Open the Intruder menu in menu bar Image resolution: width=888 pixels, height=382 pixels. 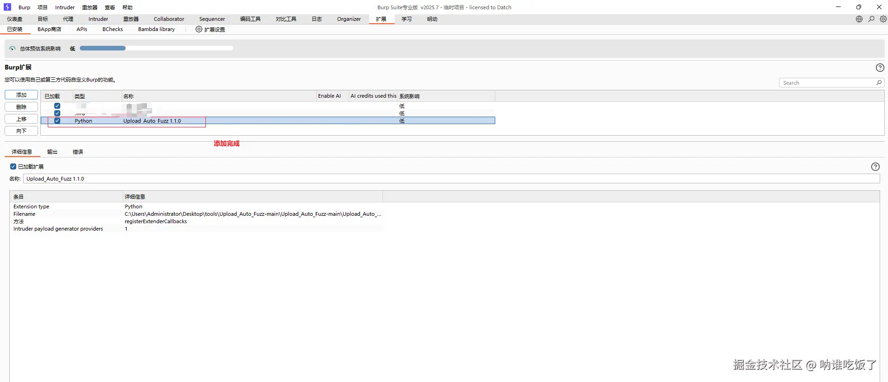65,7
